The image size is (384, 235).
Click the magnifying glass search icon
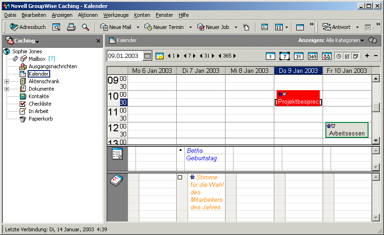(x=85, y=27)
